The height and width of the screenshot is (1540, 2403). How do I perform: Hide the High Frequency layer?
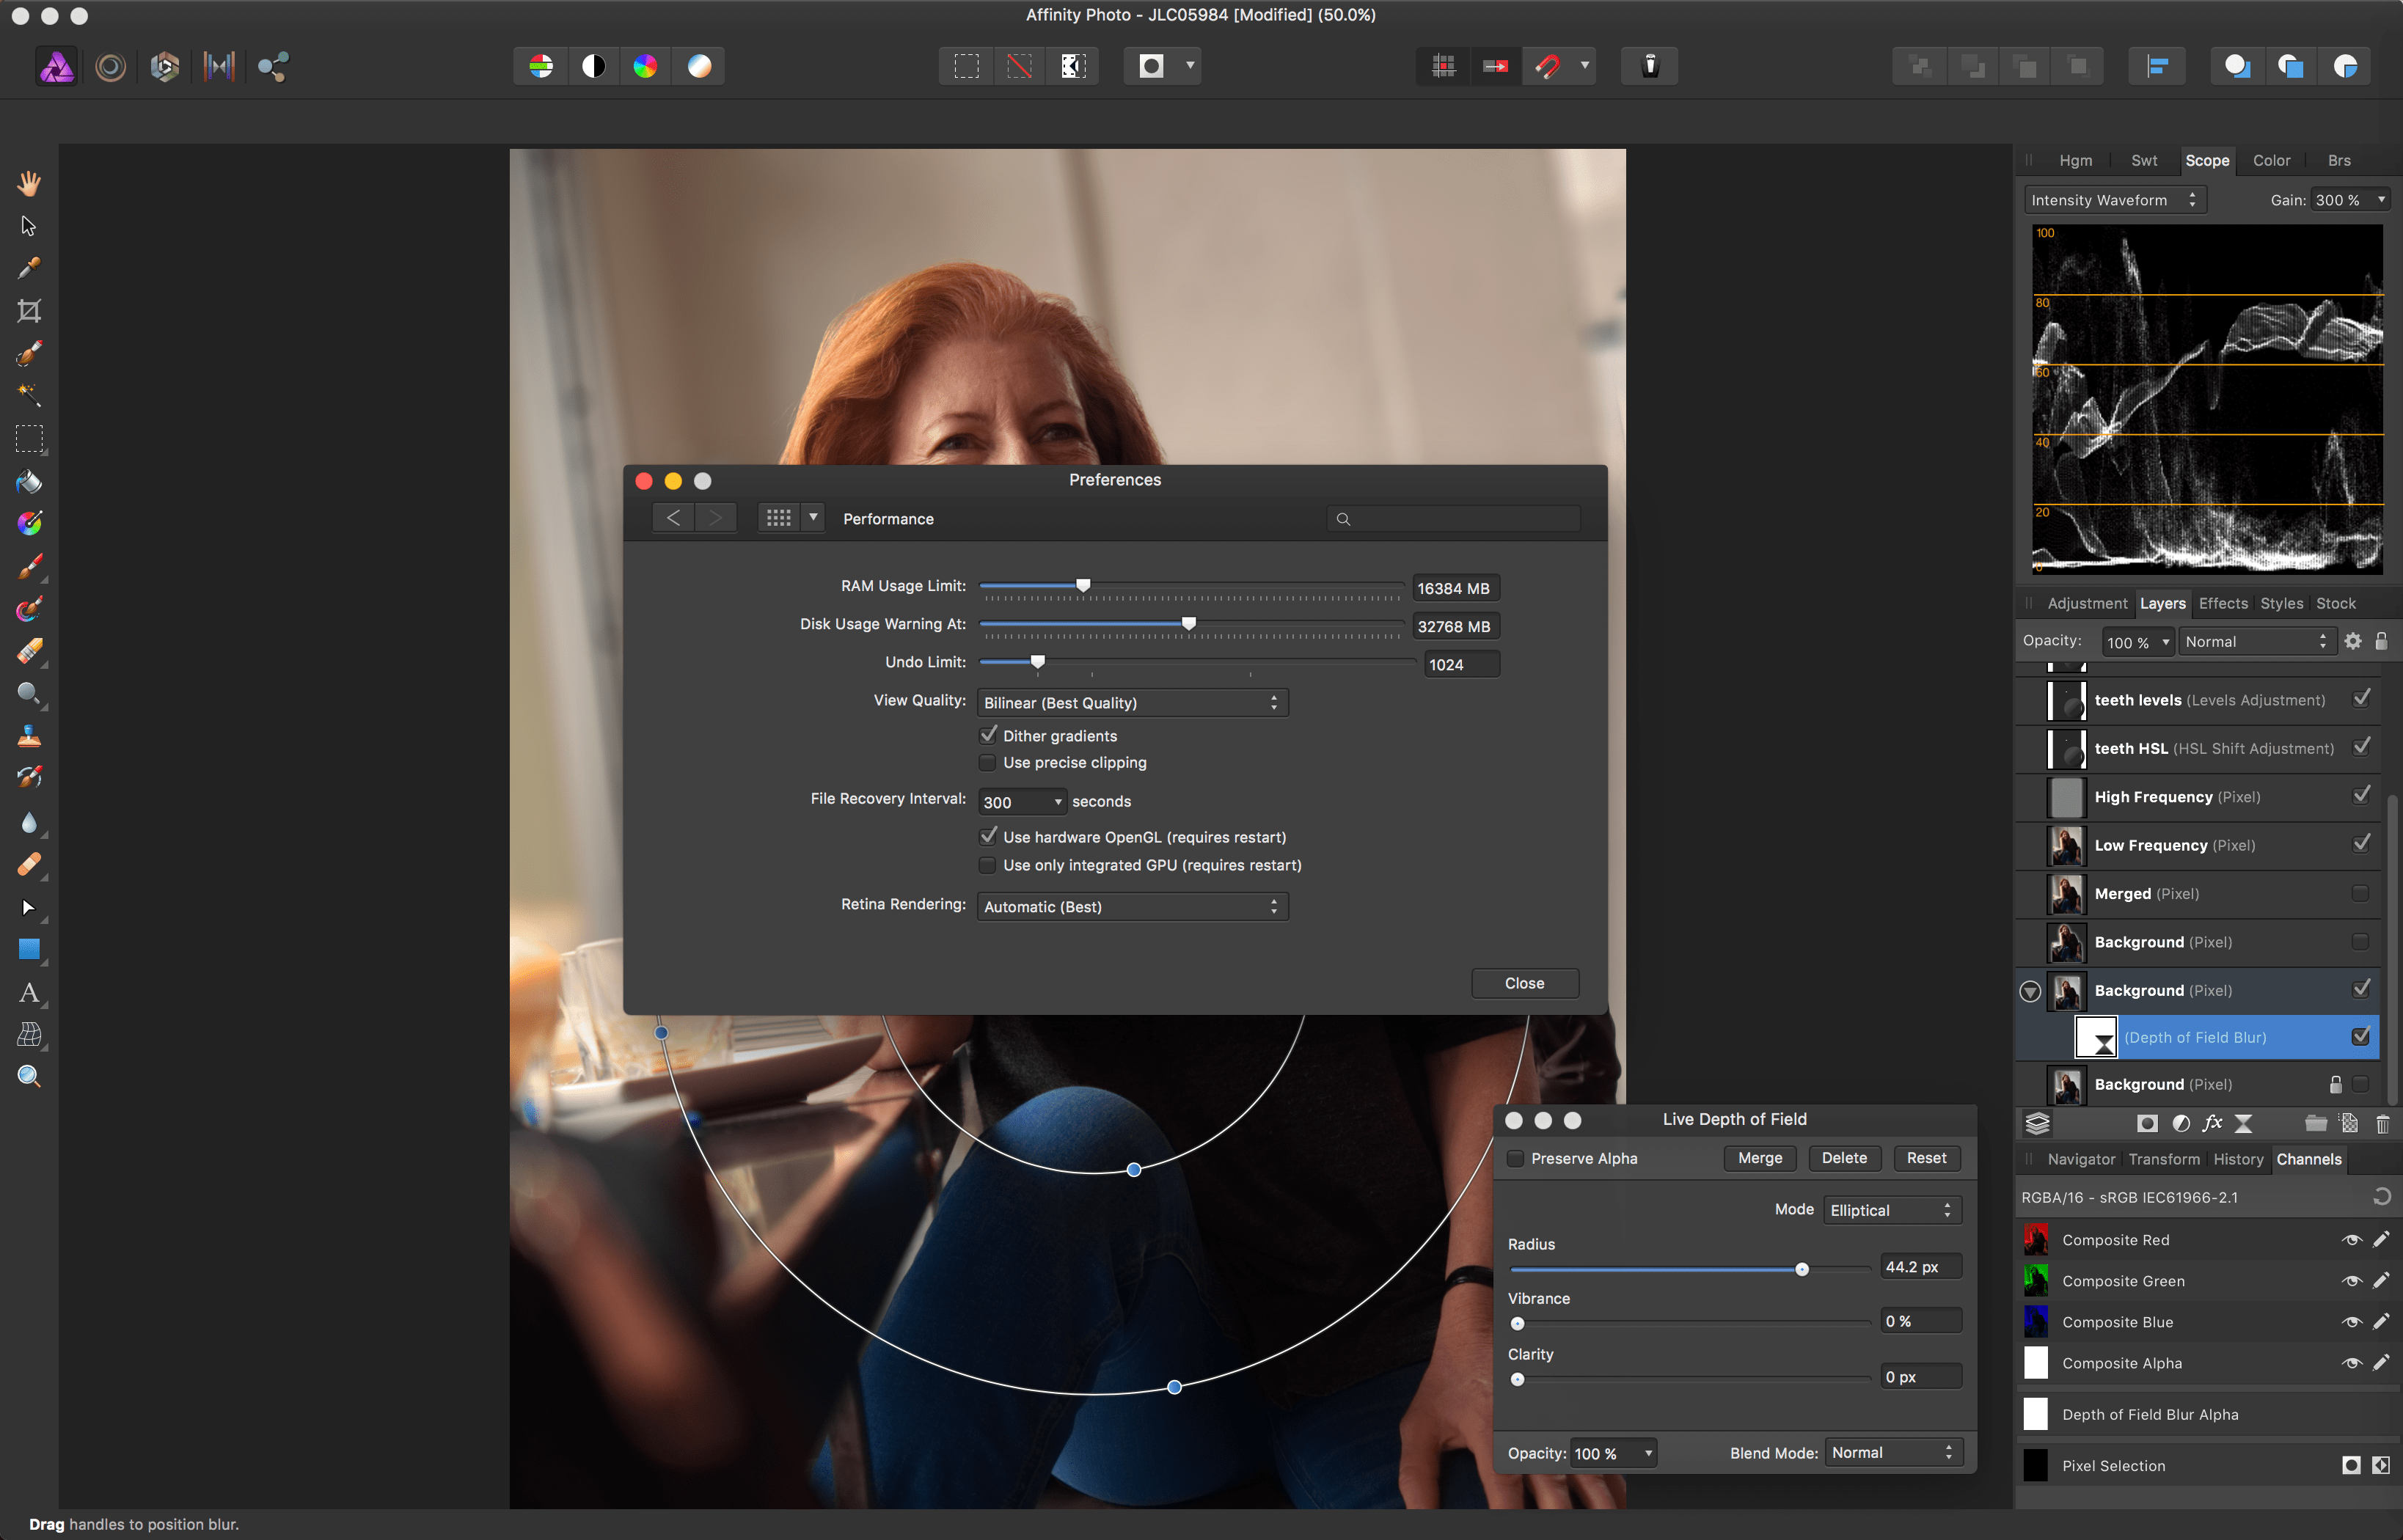2361,794
